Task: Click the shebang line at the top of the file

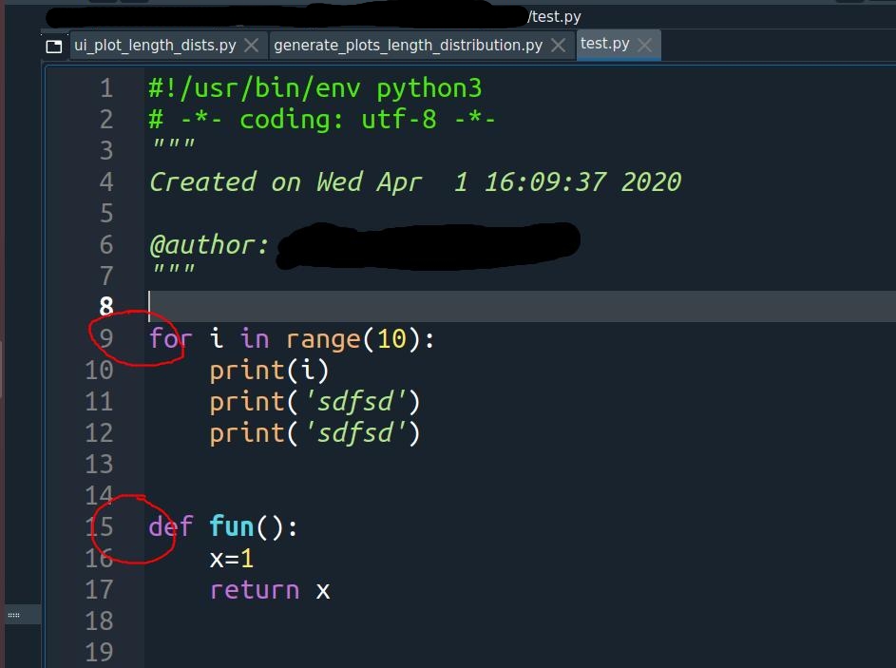Action: (314, 87)
